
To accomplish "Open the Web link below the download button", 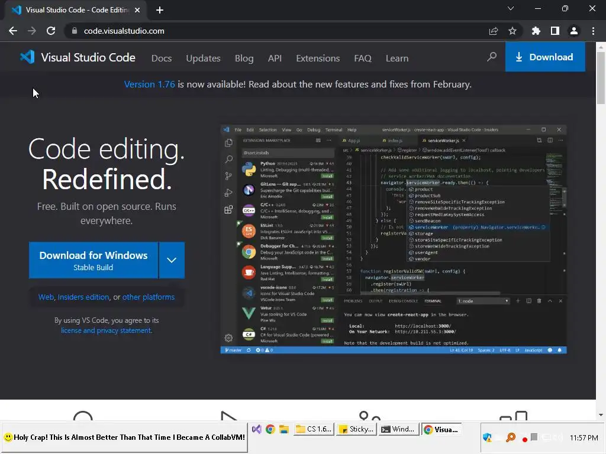I will [x=46, y=297].
